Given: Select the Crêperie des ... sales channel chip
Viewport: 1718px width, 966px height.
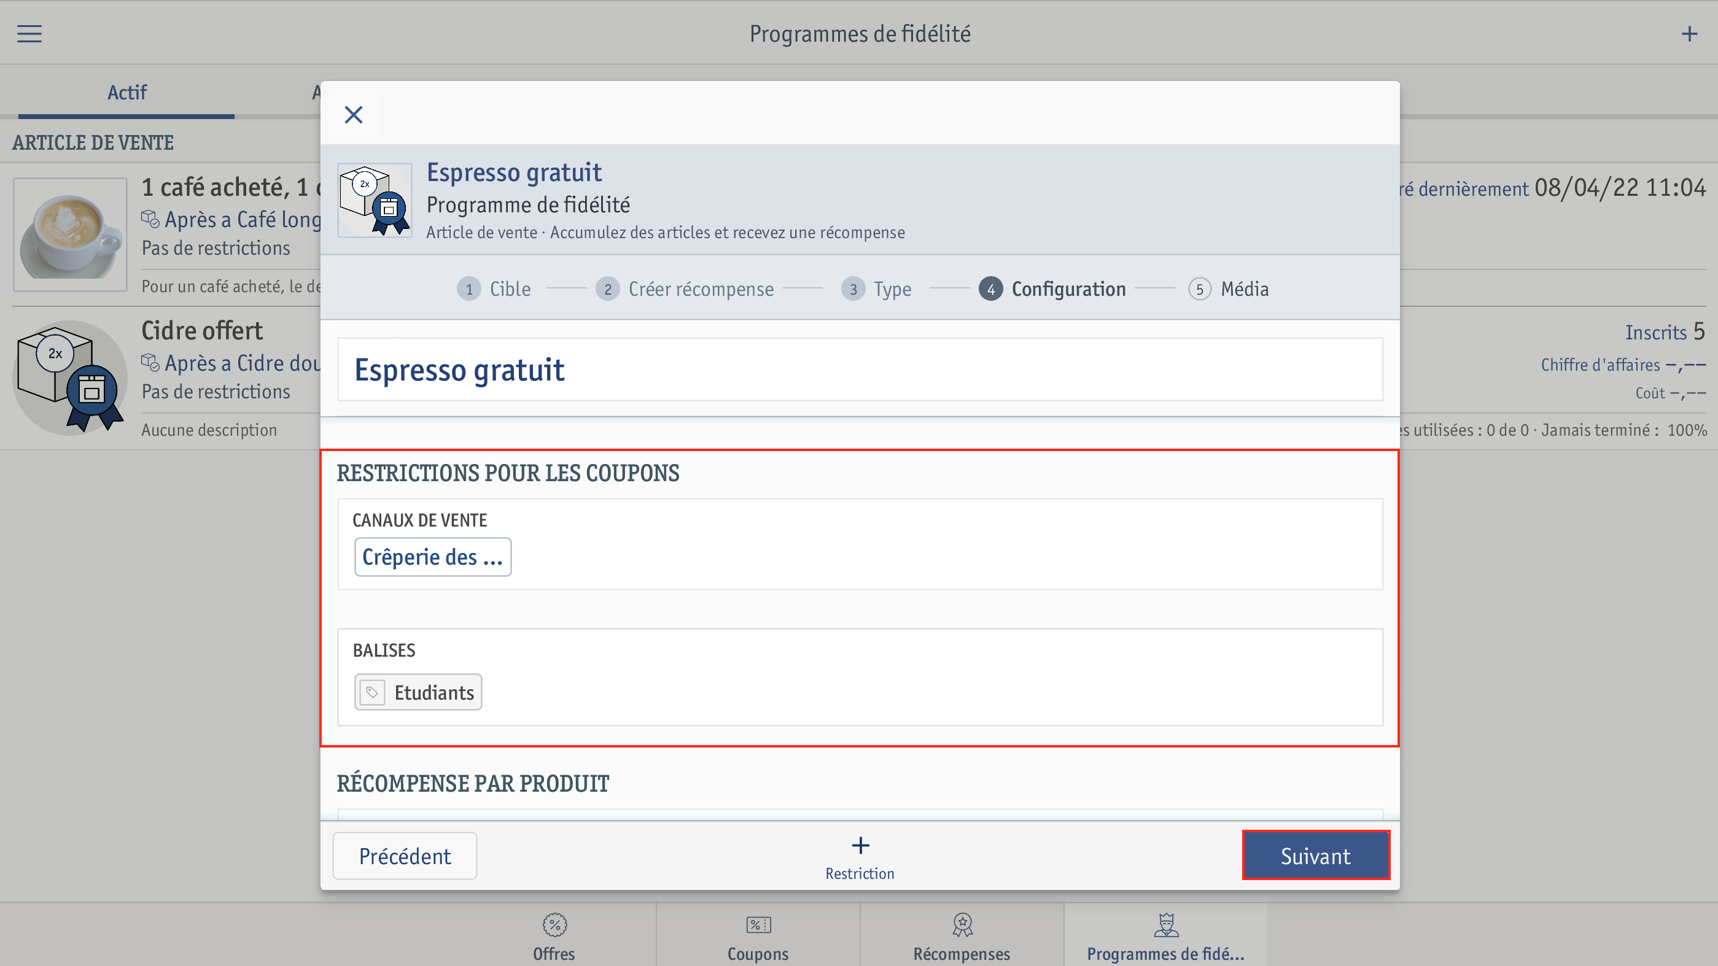Looking at the screenshot, I should click(433, 557).
